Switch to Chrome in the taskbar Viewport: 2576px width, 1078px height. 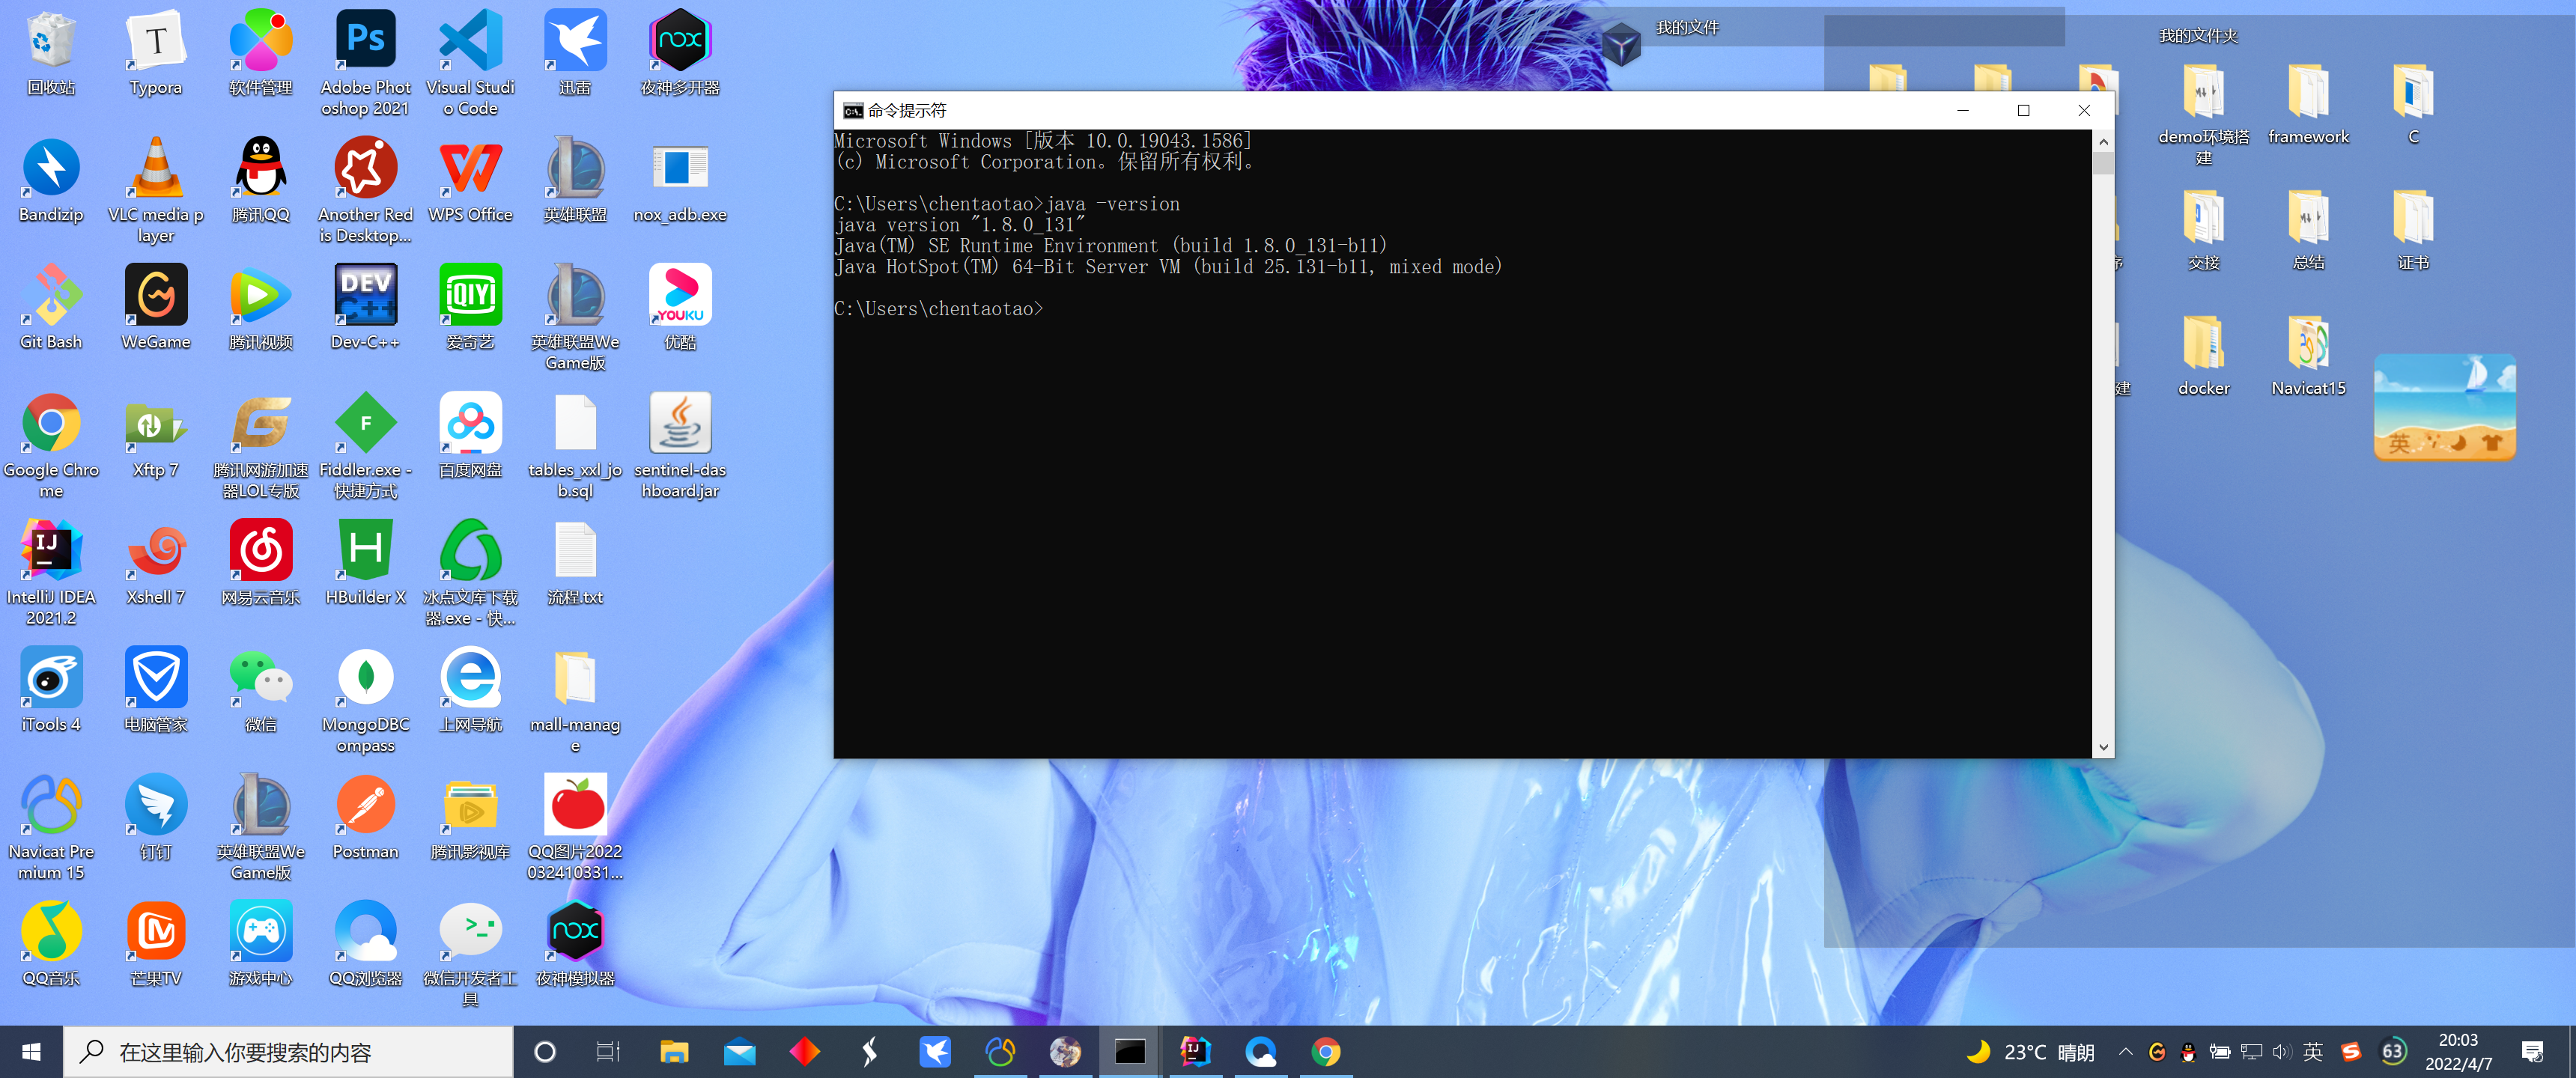coord(1326,1052)
